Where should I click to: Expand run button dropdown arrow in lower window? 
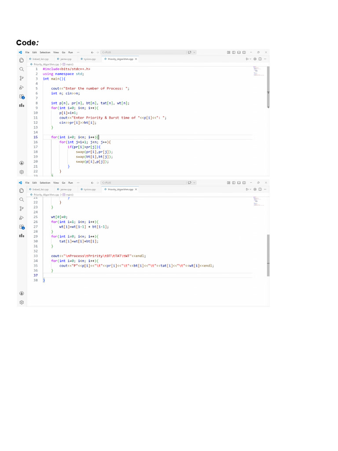pos(250,189)
